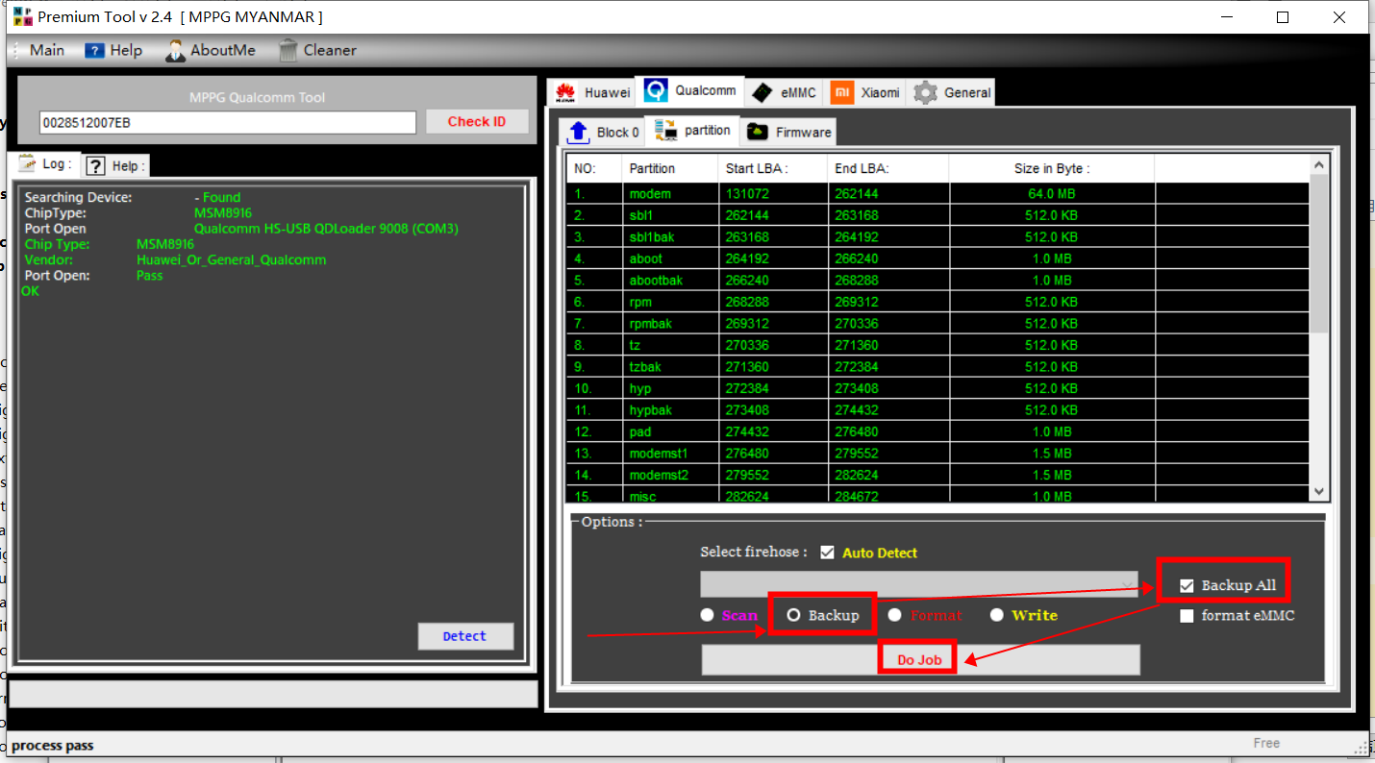Select the Write radio button
1375x763 pixels.
[996, 615]
